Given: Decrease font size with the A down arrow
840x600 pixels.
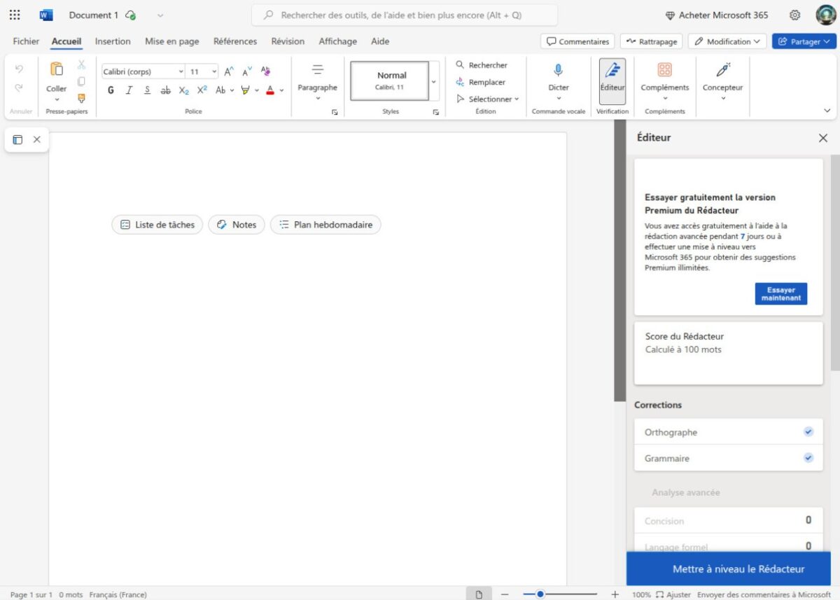Looking at the screenshot, I should click(247, 71).
